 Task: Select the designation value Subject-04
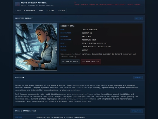click(x=87, y=33)
